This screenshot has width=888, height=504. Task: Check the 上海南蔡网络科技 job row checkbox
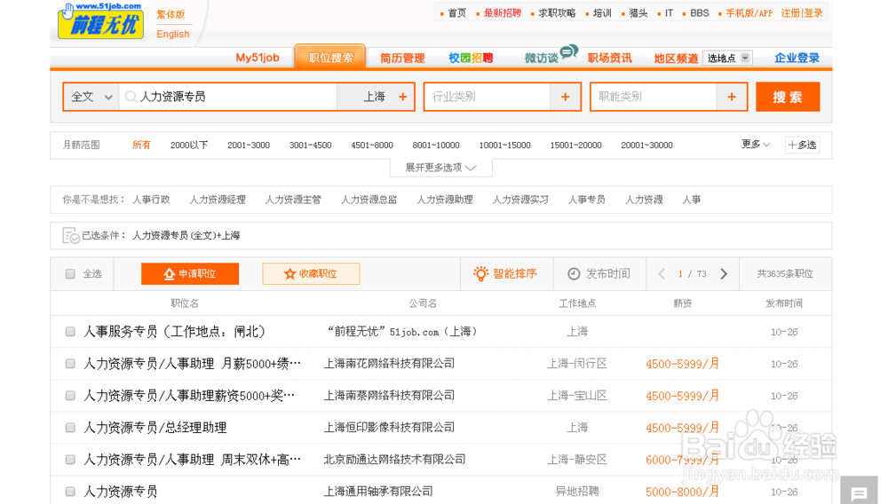coord(70,396)
